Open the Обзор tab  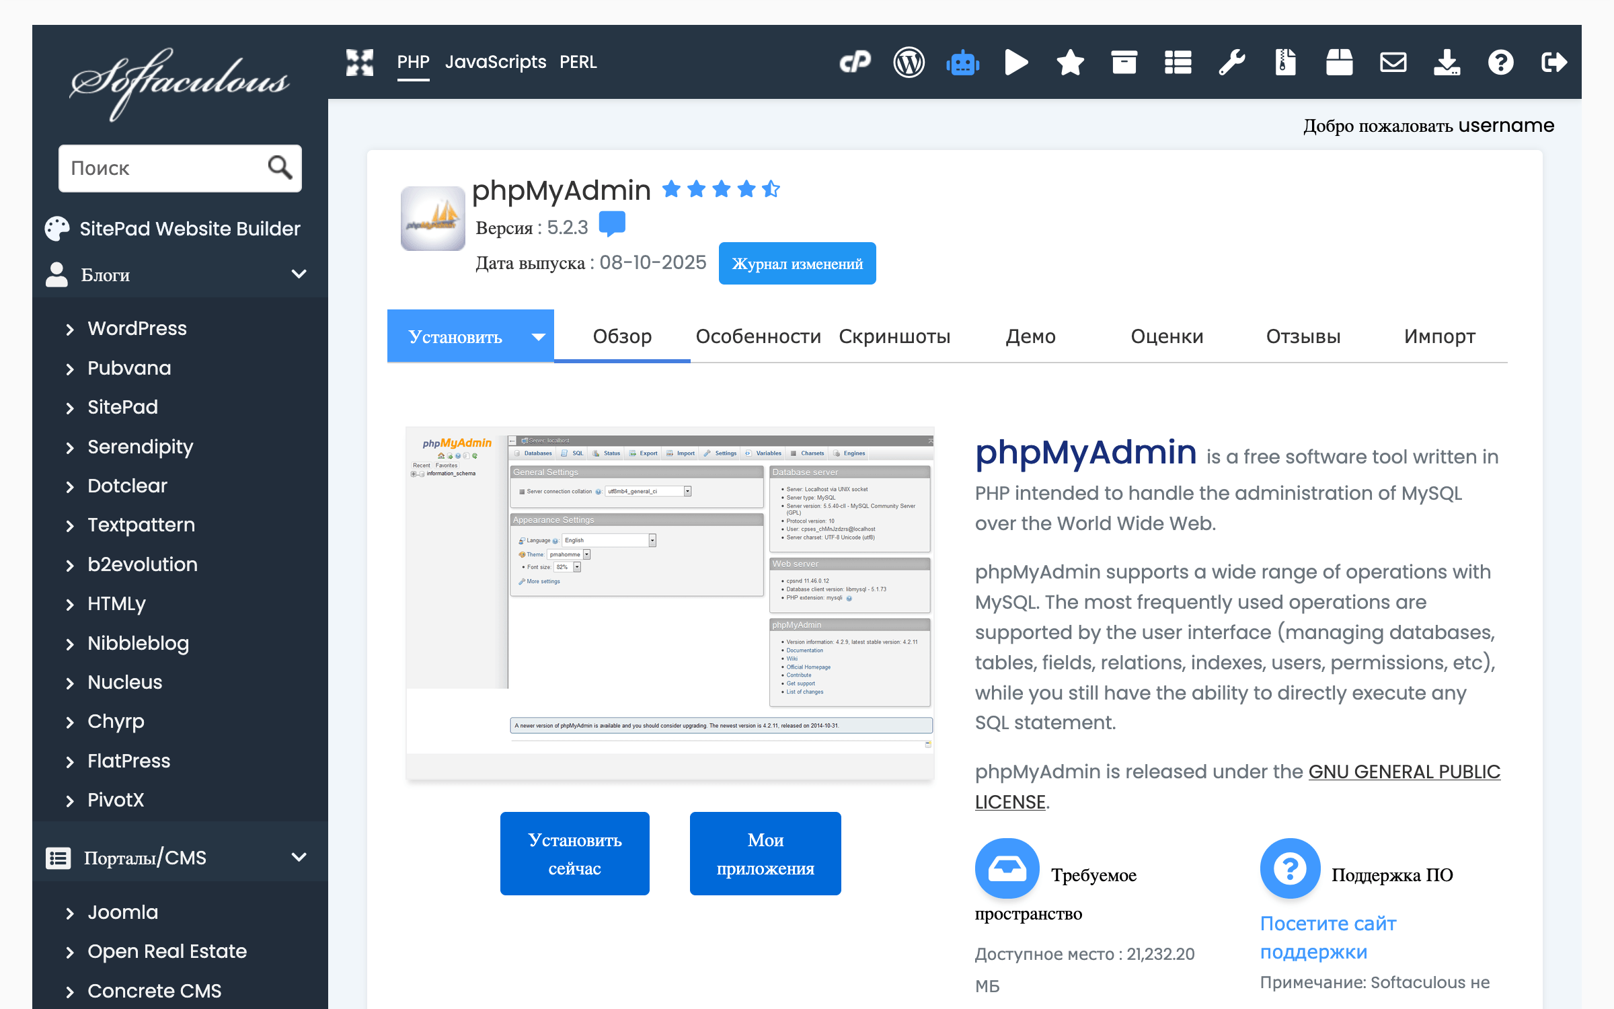coord(622,336)
